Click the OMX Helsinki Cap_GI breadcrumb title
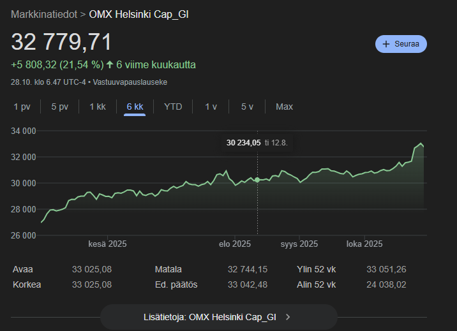This screenshot has height=331, width=457. [139, 13]
